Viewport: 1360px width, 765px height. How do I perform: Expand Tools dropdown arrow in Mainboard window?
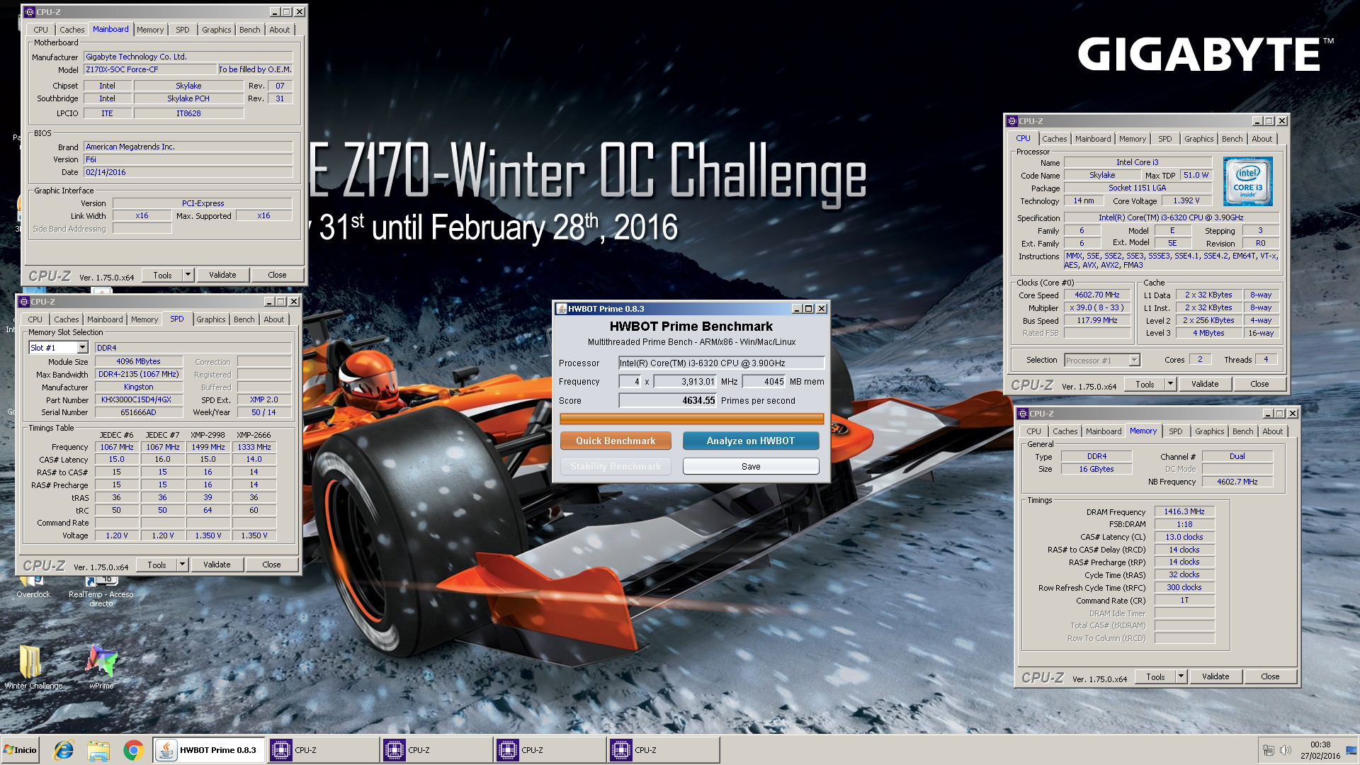tap(188, 275)
